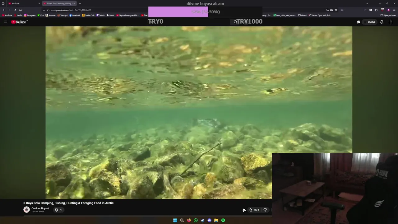Open the Amazon bookmark
This screenshot has height=224, width=398.
(51, 15)
